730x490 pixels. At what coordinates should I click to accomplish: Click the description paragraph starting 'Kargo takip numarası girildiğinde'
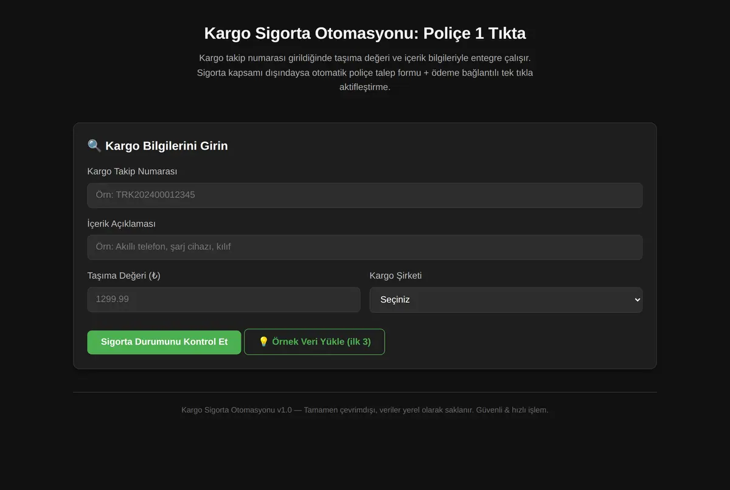point(365,72)
